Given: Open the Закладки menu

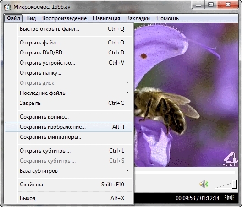Looking at the screenshot, I should point(138,18).
